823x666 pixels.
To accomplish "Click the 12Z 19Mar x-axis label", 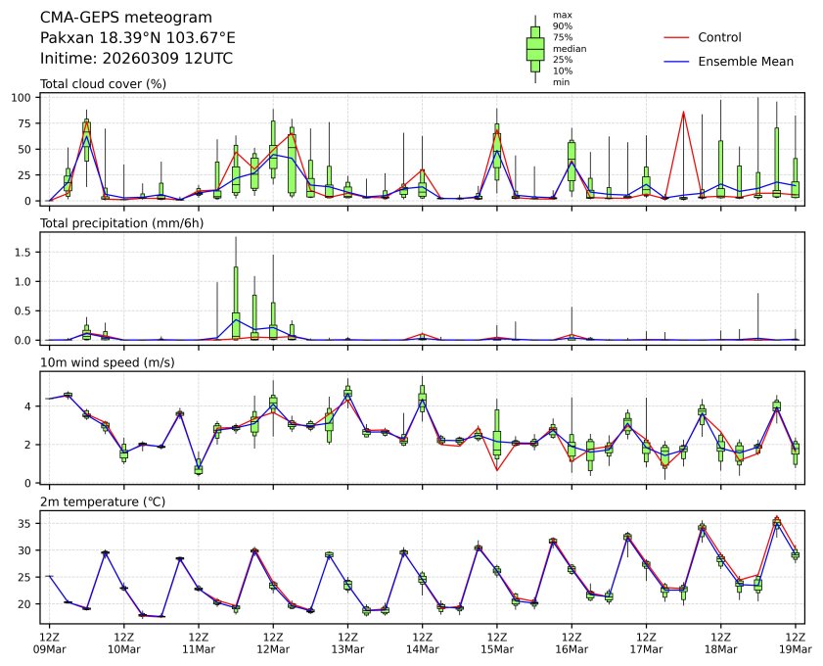I will [x=795, y=642].
